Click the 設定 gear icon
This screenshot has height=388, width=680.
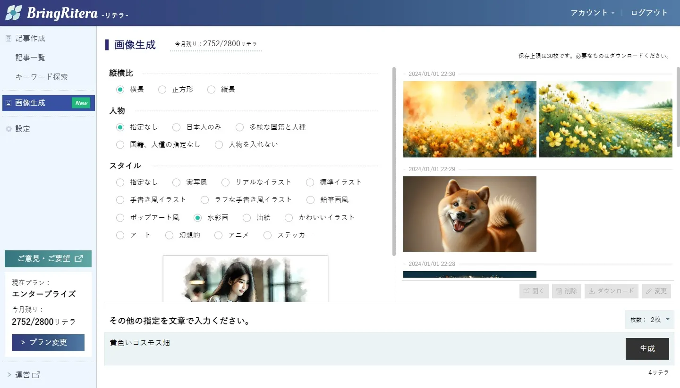click(8, 129)
